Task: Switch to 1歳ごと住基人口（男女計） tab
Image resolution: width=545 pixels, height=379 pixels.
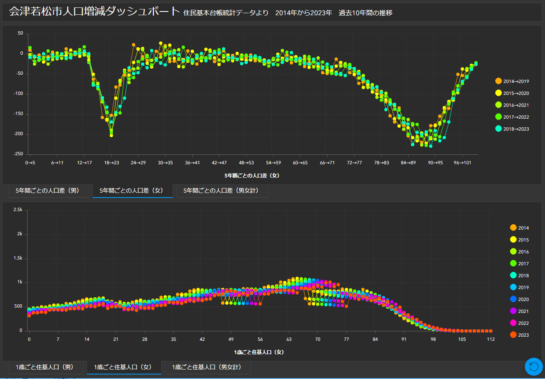Action: [x=208, y=367]
